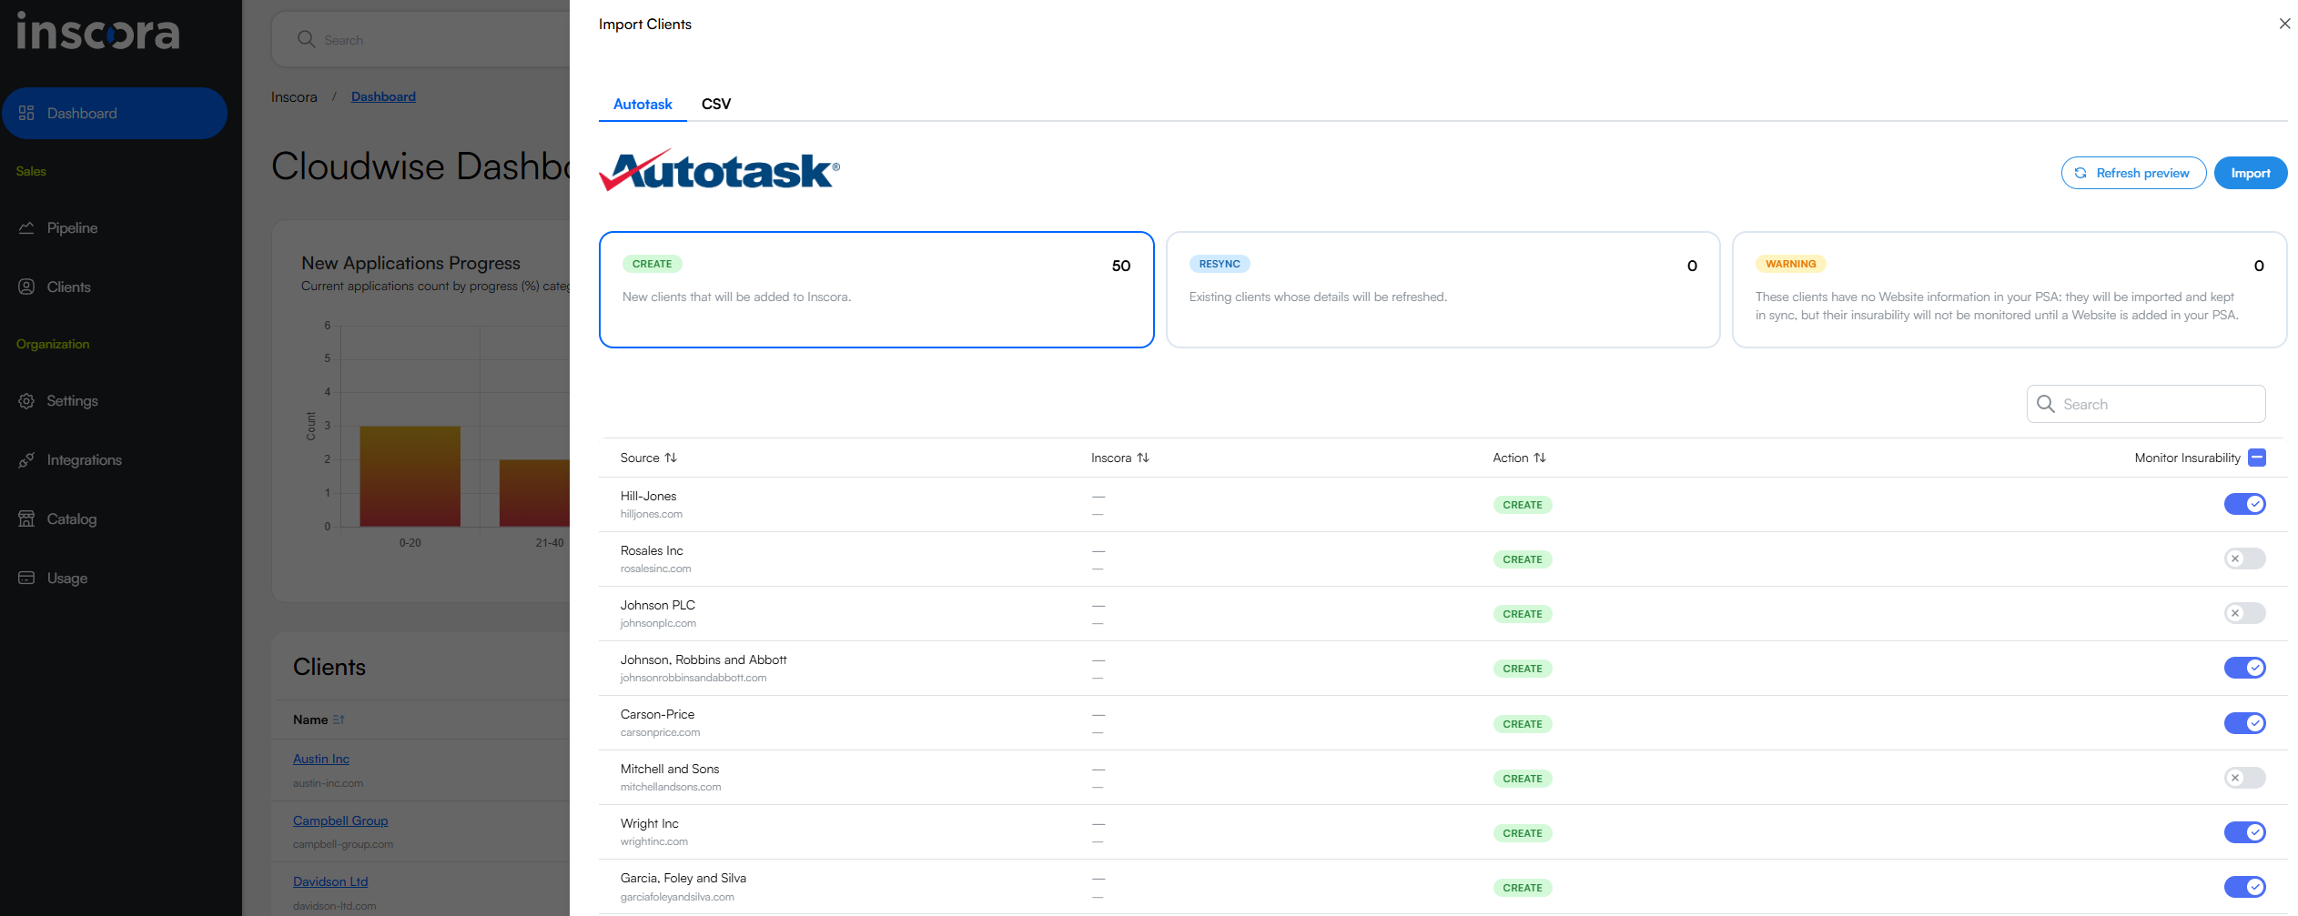Select the RESYNC summary card
This screenshot has height=916, width=2298.
pyautogui.click(x=1443, y=289)
